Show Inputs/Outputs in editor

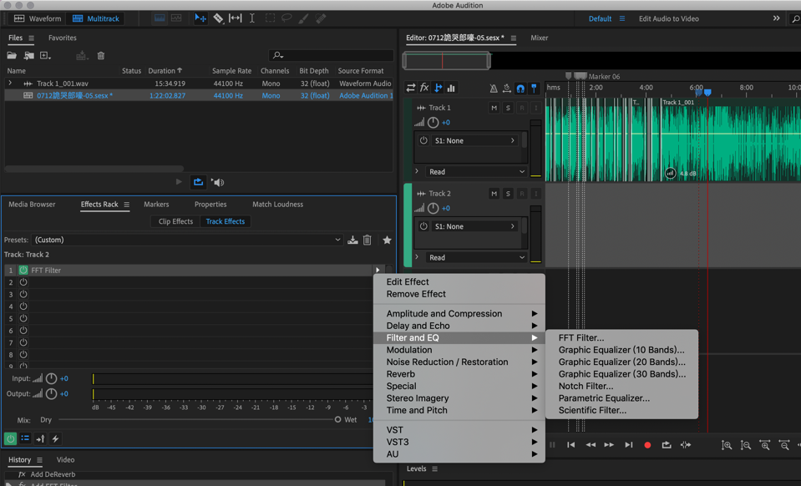(411, 88)
